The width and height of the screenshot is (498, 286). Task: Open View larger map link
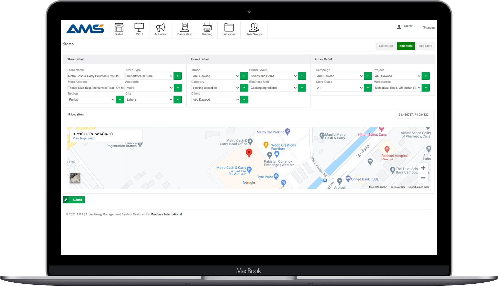83,138
